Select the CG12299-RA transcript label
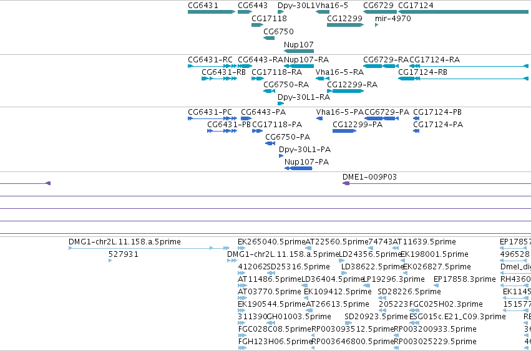The image size is (531, 351). [x=352, y=85]
